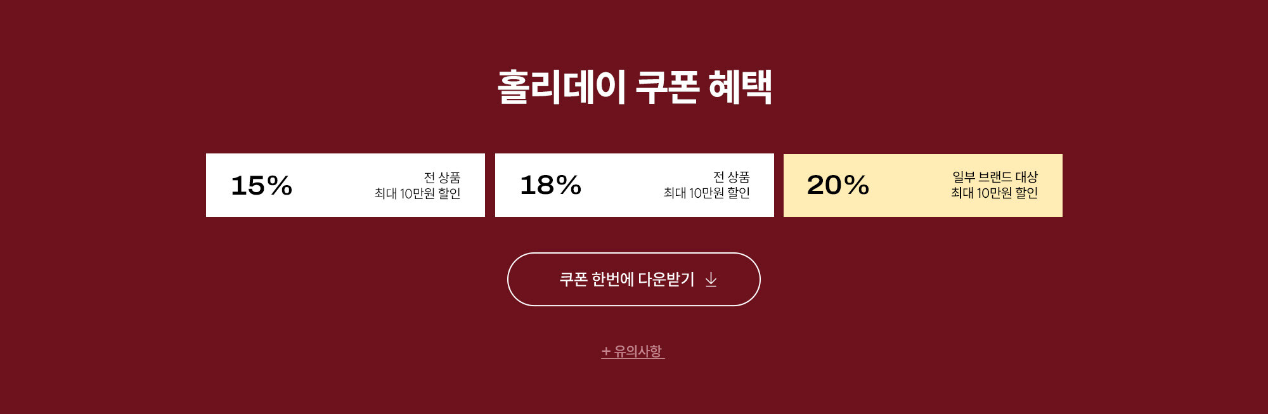The image size is (1268, 414).
Task: Click the word 혜택 in the title
Action: [x=740, y=87]
